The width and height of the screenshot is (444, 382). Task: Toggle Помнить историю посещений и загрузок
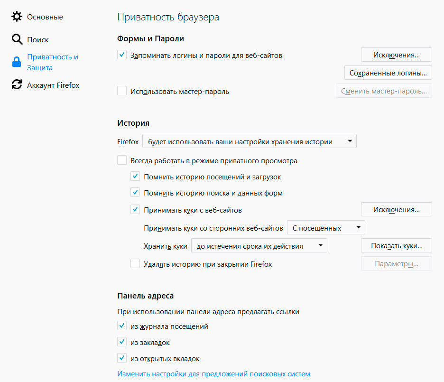(135, 177)
